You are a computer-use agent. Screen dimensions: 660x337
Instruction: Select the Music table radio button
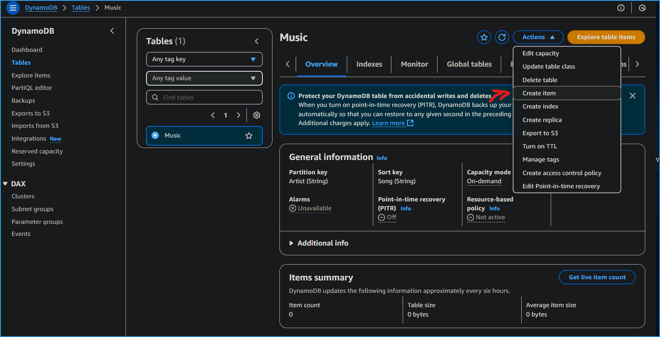pyautogui.click(x=155, y=136)
